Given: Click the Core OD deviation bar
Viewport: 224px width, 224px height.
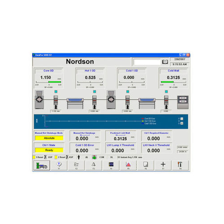Looking at the screenshot, I should [x=48, y=82].
